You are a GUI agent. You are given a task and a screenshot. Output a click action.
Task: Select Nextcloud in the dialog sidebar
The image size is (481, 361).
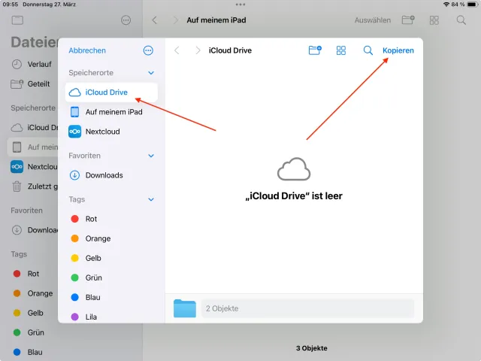point(111,132)
